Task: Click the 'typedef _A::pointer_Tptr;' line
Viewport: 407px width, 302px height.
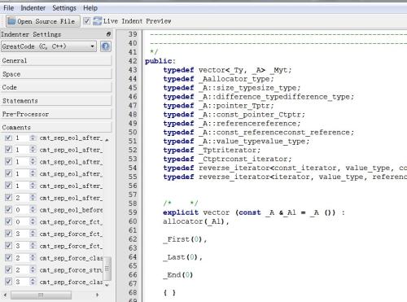Action: pos(218,106)
